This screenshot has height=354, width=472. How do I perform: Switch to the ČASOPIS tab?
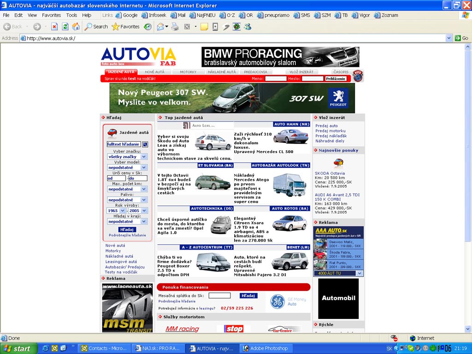[341, 72]
